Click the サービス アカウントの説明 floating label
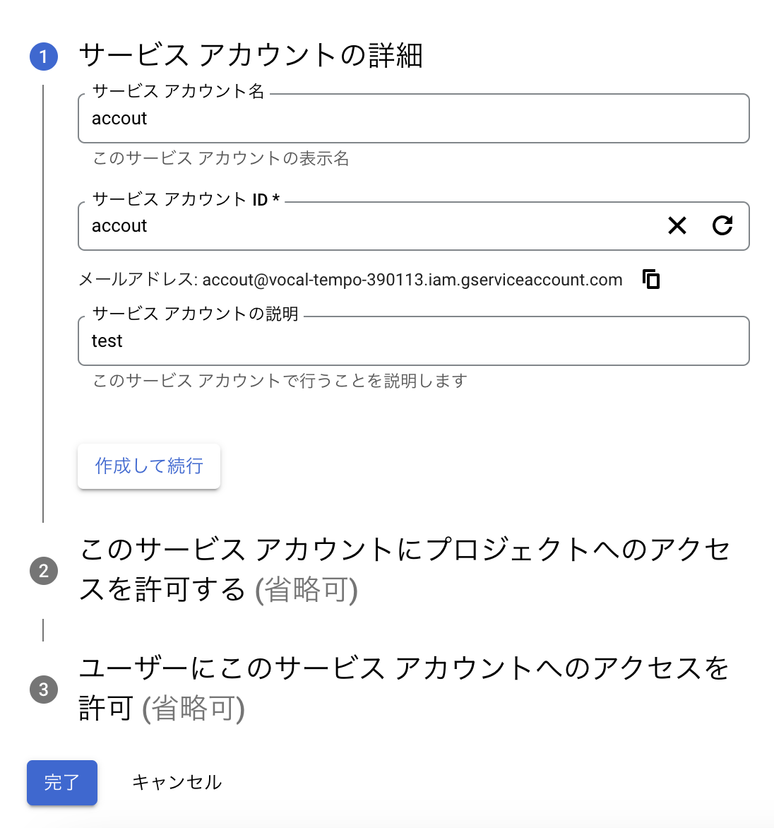This screenshot has height=828, width=774. (196, 314)
